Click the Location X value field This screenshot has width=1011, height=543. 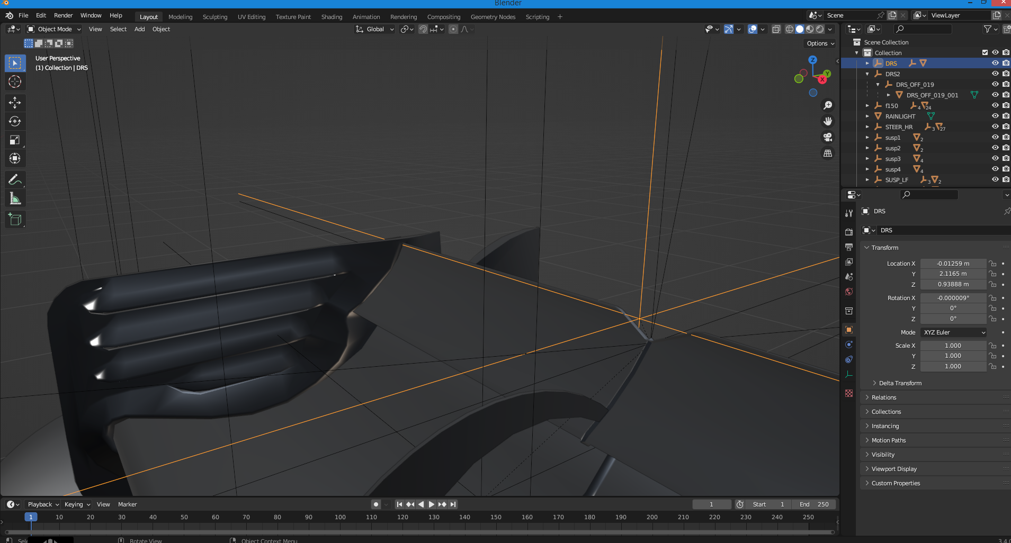[953, 264]
